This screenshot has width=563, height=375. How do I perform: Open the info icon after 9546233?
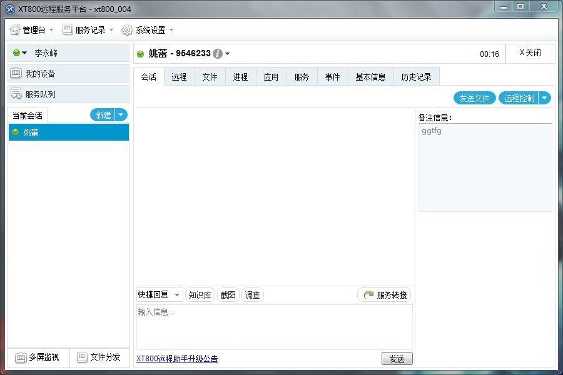(x=218, y=54)
